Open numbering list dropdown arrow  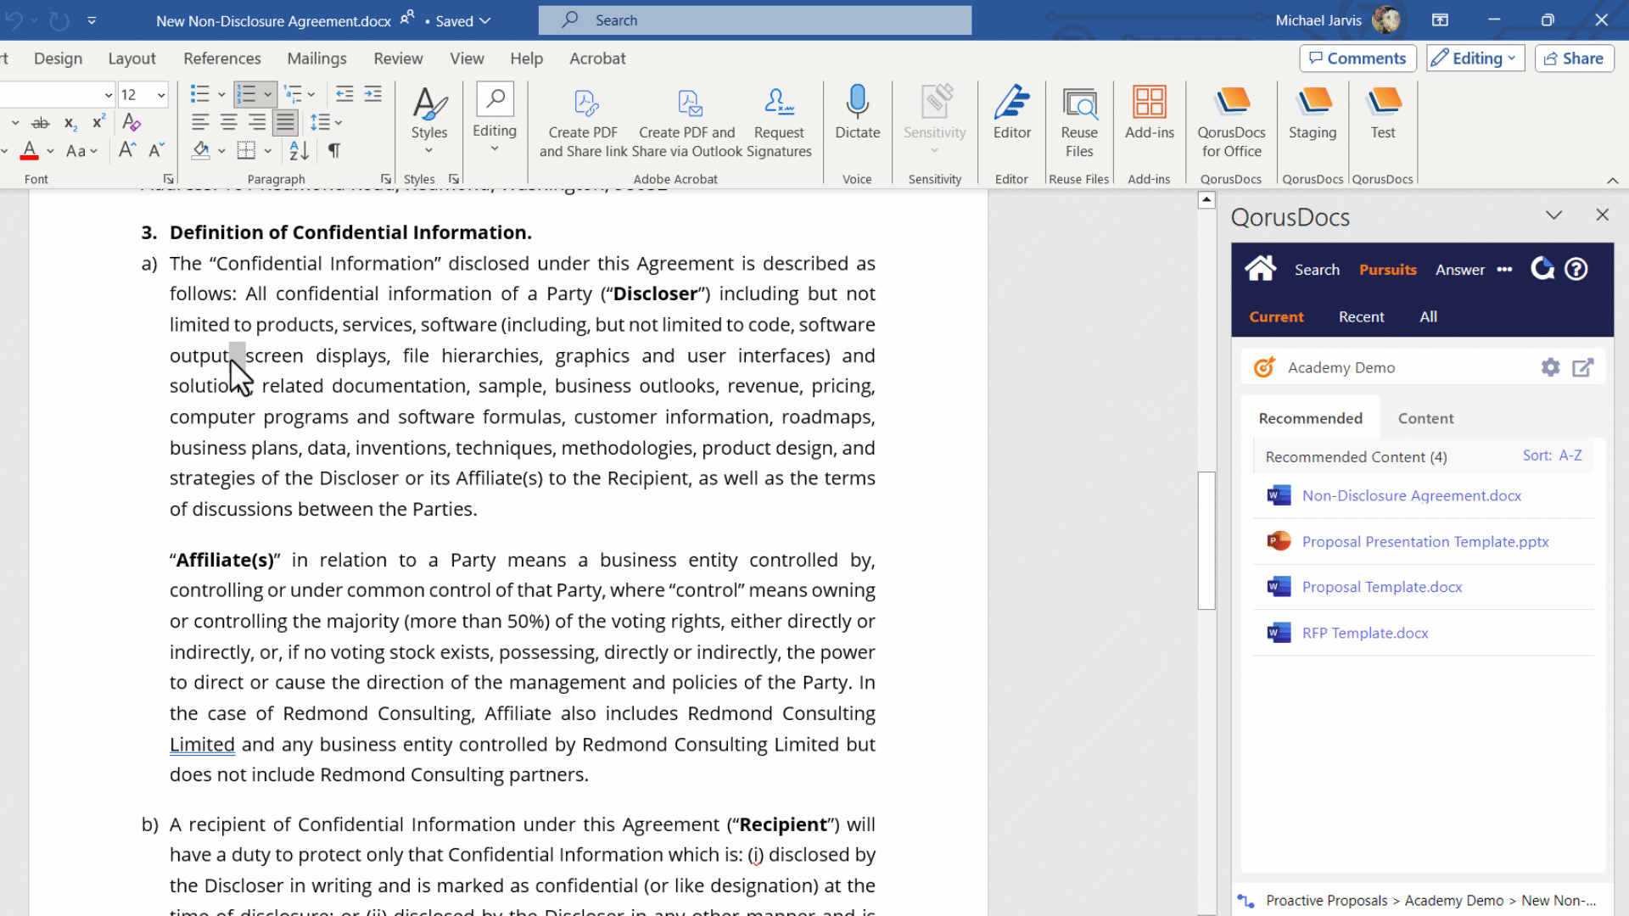pos(267,95)
